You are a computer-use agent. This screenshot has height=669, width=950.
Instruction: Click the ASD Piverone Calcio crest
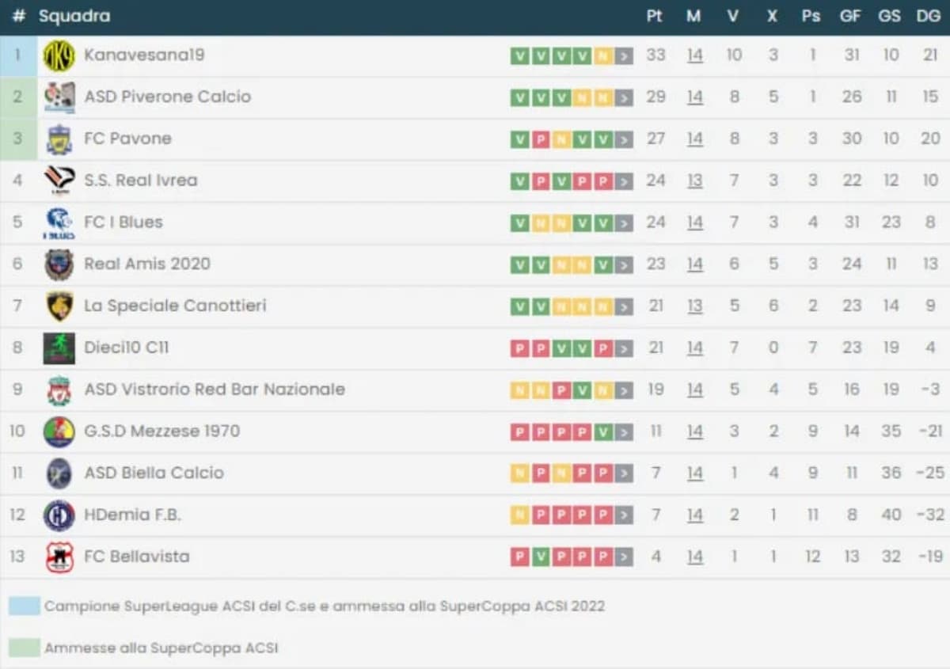coord(59,97)
